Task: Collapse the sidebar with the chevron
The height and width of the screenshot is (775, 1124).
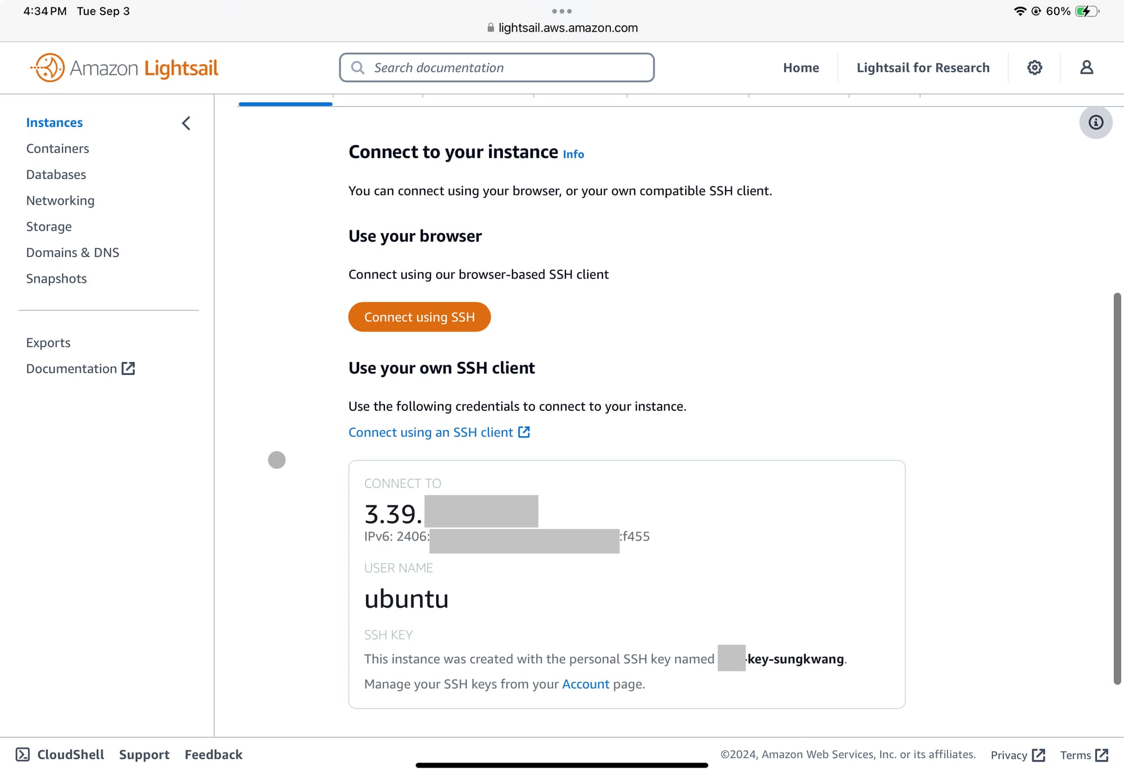Action: [187, 123]
